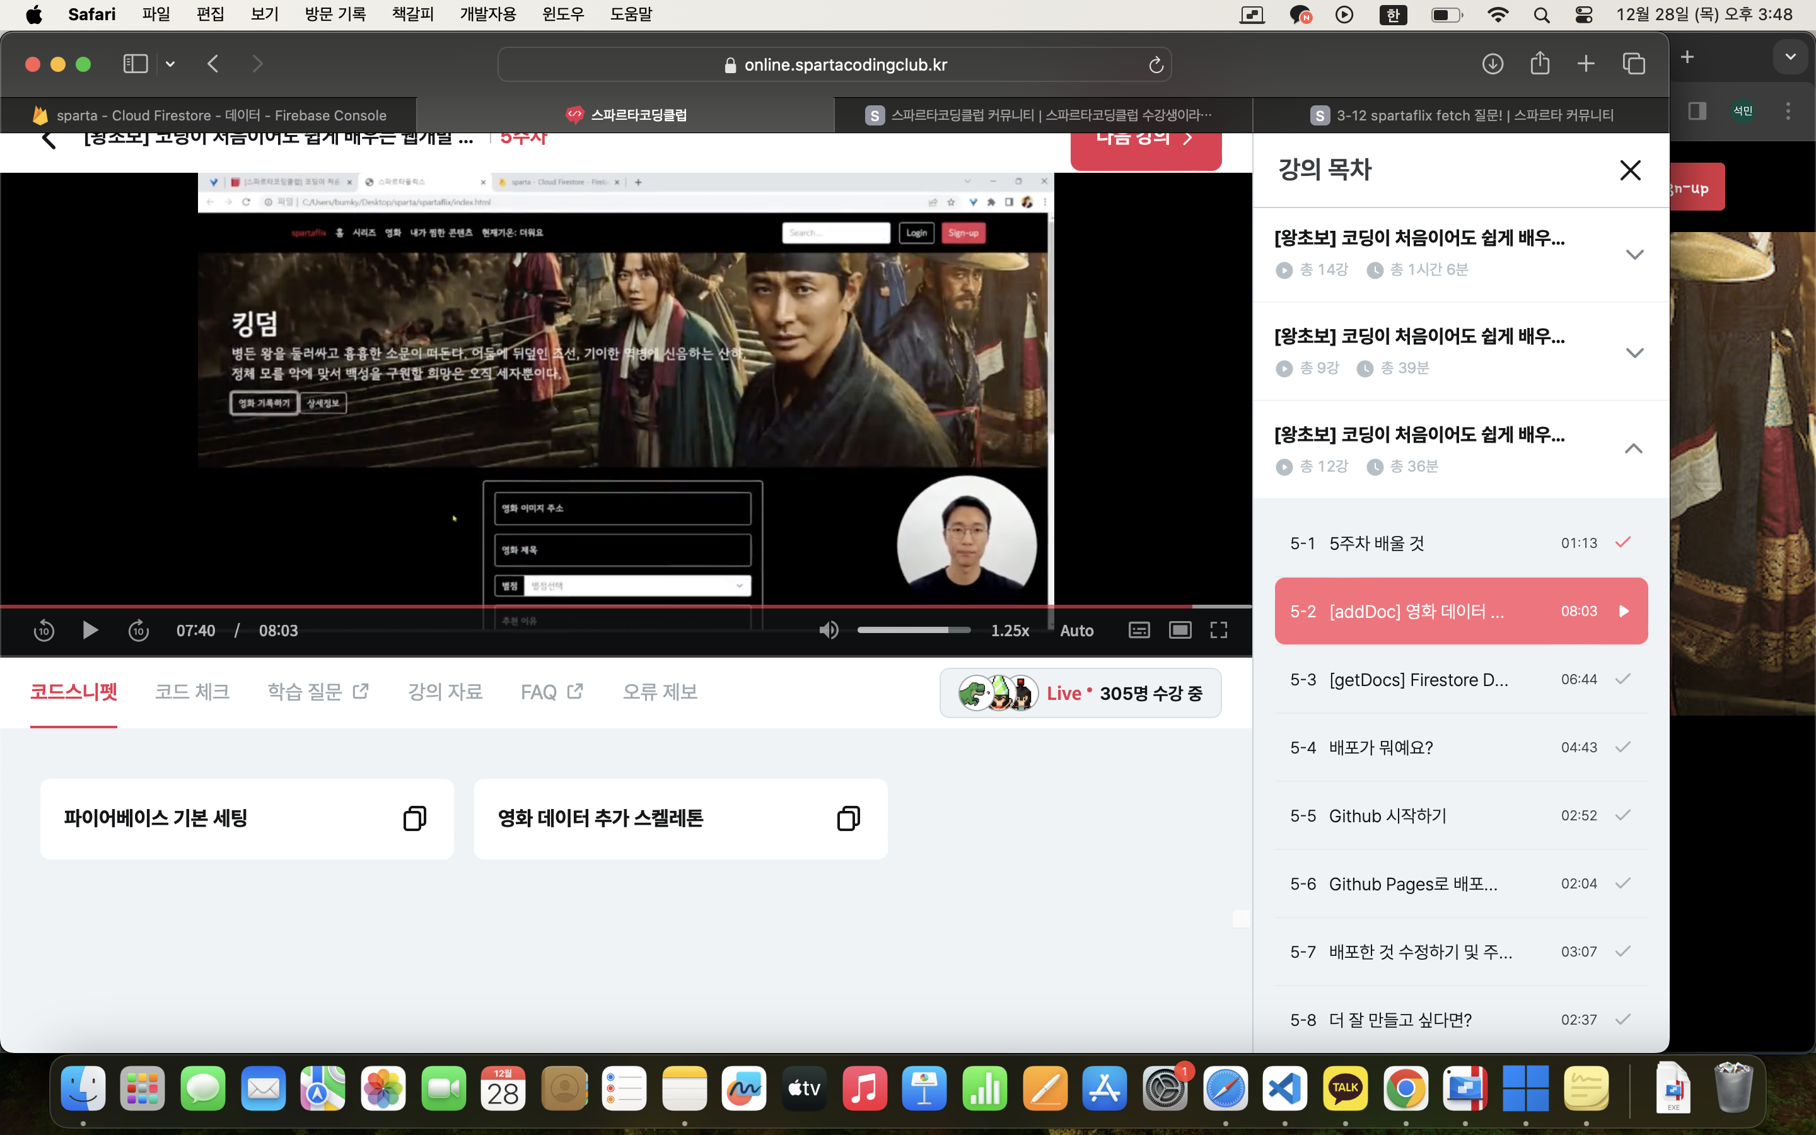
Task: Toggle theater mode icon
Action: (1180, 631)
